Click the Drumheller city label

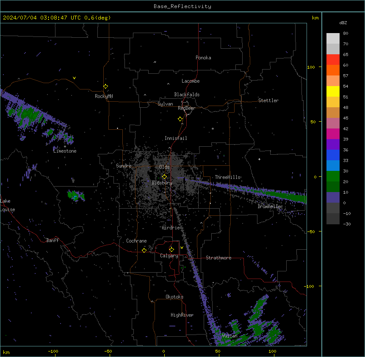point(270,207)
